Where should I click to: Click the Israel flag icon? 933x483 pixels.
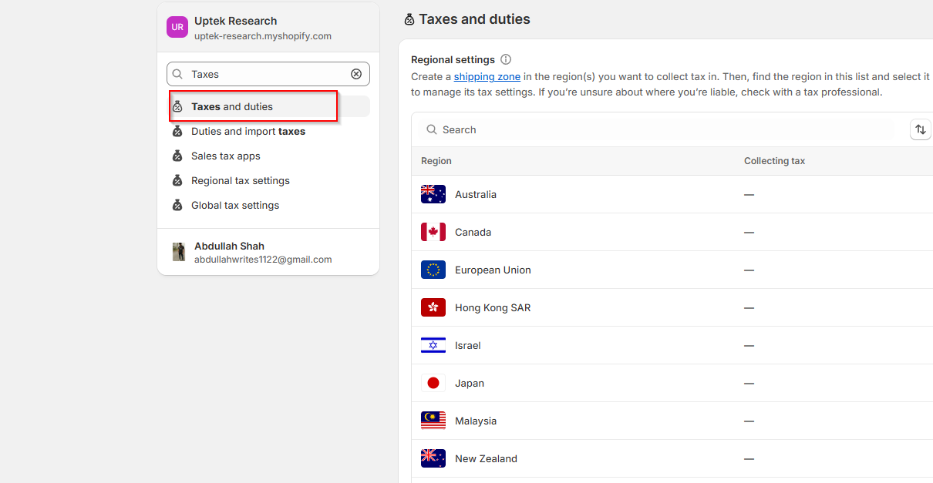[433, 345]
